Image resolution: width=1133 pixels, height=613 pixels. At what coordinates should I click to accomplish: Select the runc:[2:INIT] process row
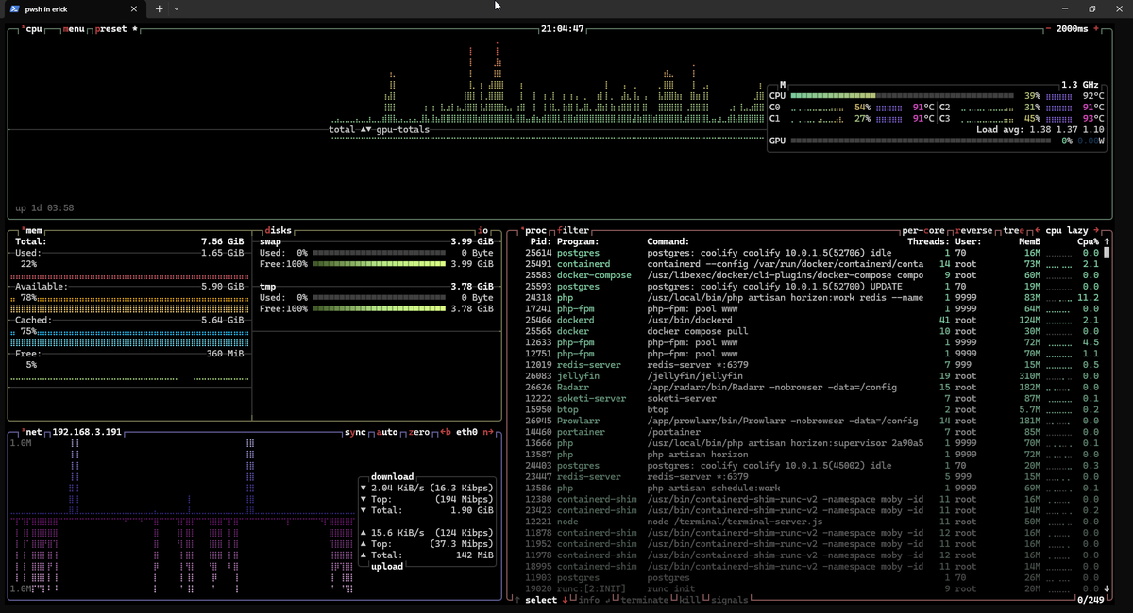coord(813,588)
